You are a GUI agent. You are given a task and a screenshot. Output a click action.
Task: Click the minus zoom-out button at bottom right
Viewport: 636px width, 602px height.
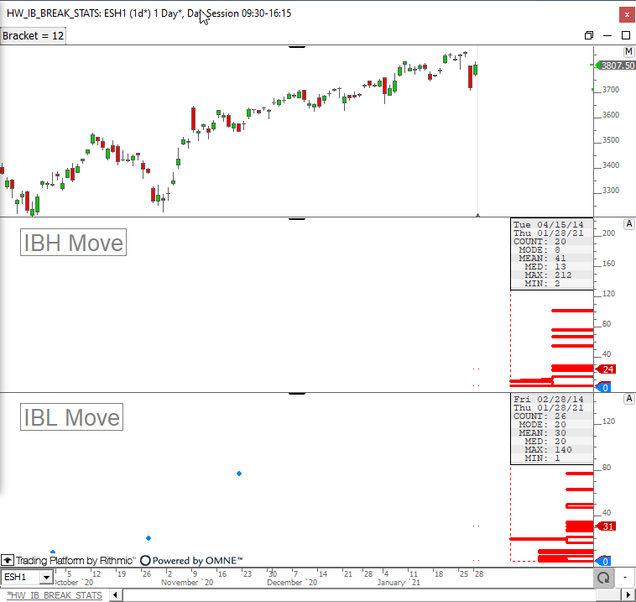point(625,578)
